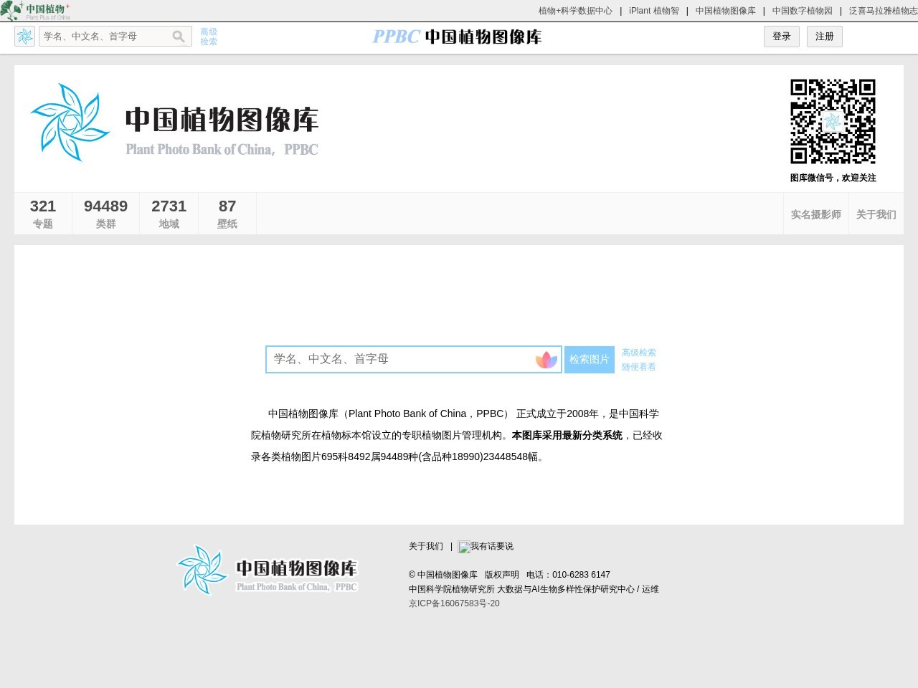Image resolution: width=918 pixels, height=688 pixels.
Task: Click inside the central search input field
Action: pos(402,359)
